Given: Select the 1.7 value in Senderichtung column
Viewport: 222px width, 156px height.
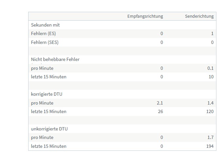Looking at the screenshot, I should point(211,137).
